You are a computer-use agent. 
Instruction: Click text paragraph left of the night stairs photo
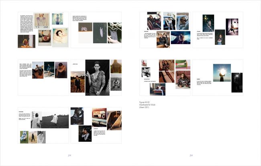205,35
